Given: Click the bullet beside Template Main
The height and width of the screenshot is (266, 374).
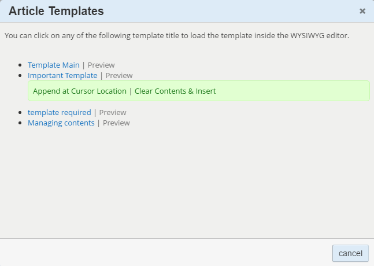Looking at the screenshot, I should (x=21, y=65).
